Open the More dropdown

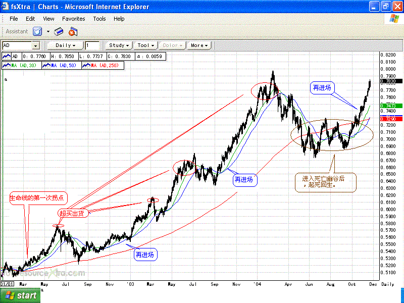pos(199,45)
